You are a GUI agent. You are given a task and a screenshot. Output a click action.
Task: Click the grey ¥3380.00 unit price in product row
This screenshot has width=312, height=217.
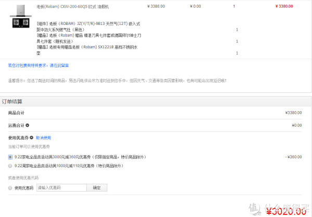click(156, 6)
